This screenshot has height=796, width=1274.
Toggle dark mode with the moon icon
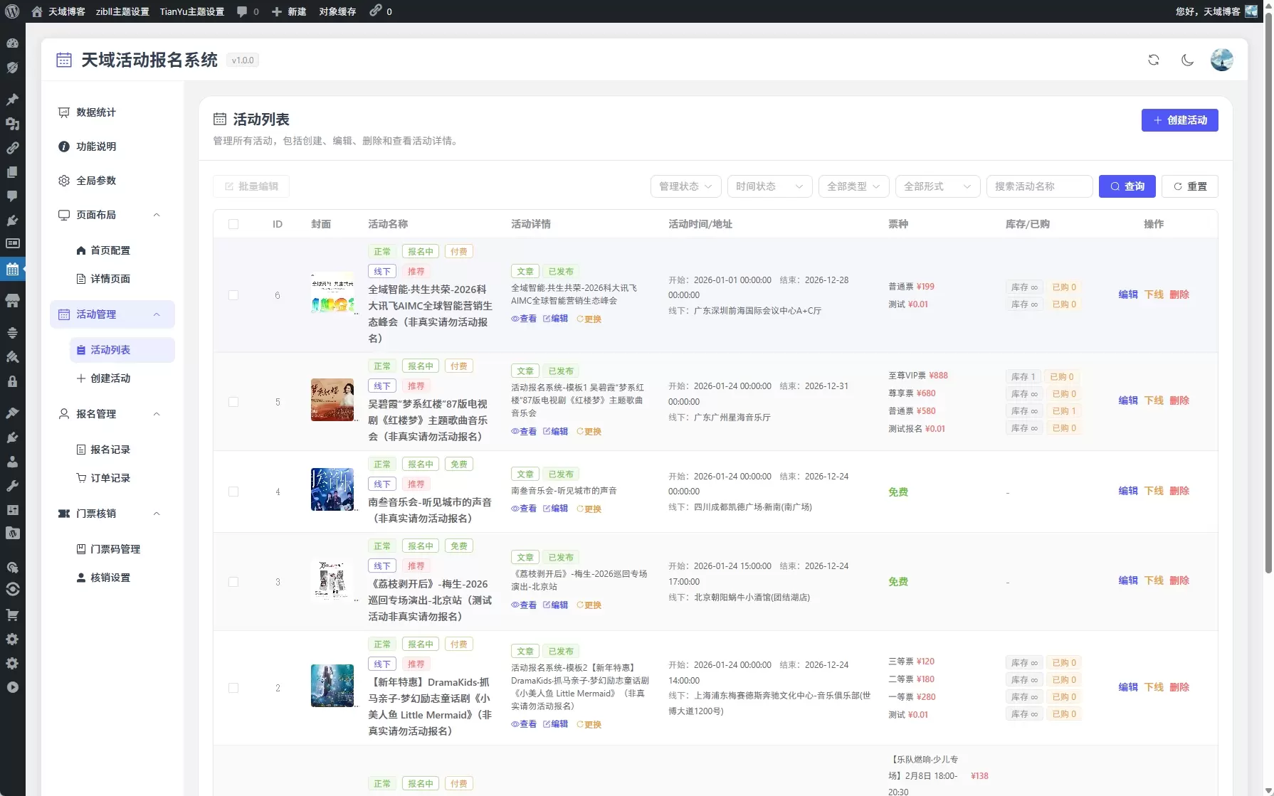click(1187, 60)
